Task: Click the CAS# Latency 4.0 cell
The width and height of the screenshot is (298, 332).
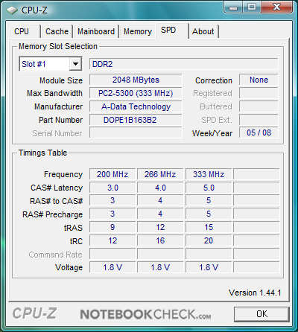Action: click(x=160, y=188)
